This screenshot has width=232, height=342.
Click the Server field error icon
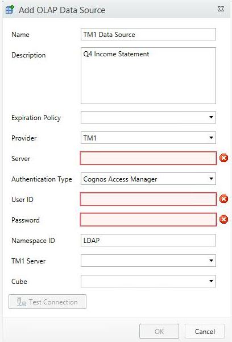point(223,158)
